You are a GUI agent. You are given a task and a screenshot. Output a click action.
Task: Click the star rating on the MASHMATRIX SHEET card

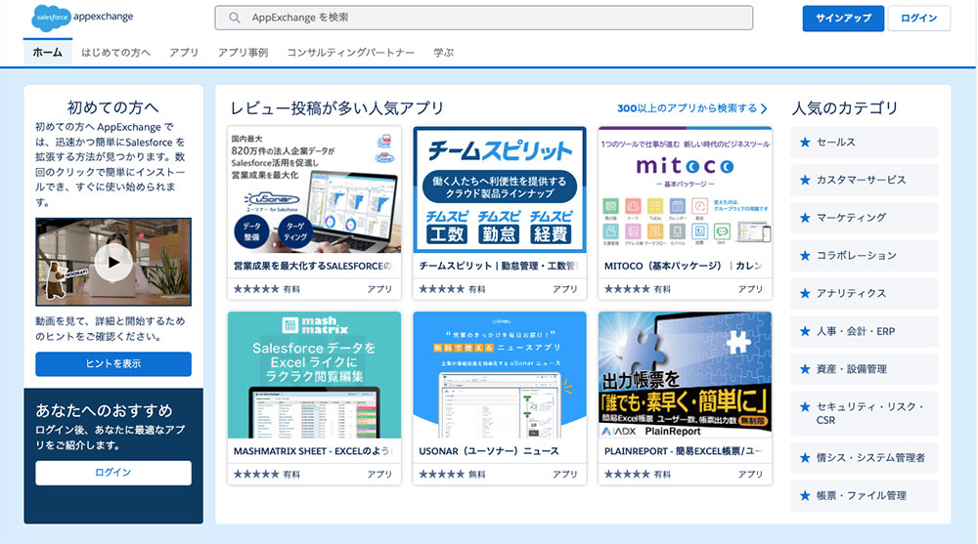(256, 475)
